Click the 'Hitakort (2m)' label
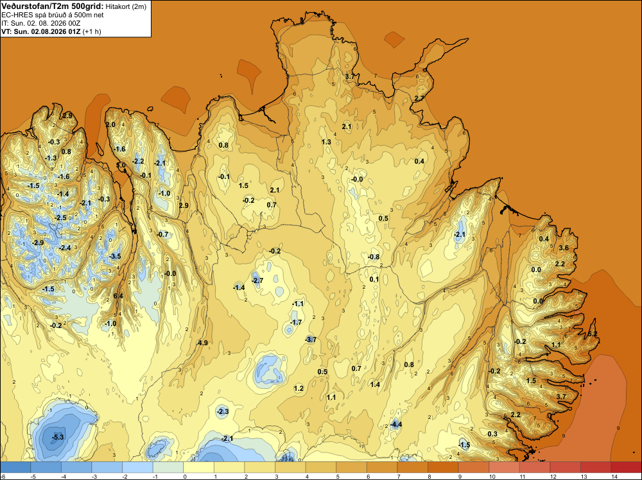This screenshot has height=480, width=642. coord(126,6)
